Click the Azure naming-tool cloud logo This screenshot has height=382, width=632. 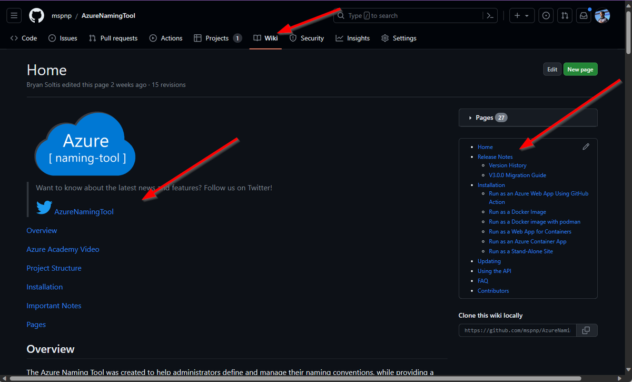pyautogui.click(x=85, y=144)
